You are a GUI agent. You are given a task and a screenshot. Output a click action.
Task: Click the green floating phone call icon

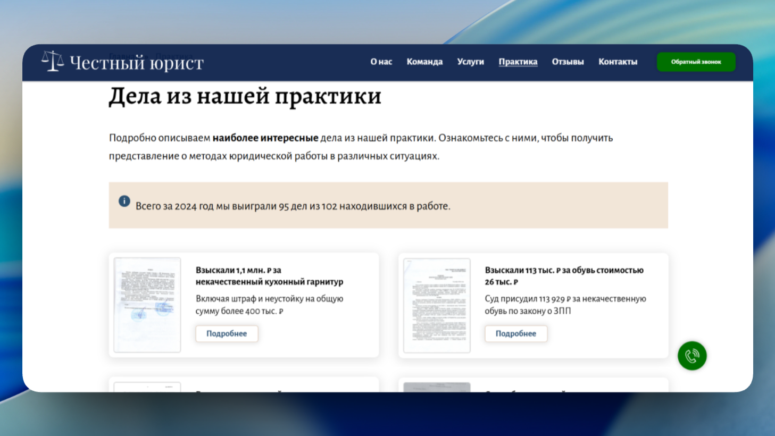tap(692, 356)
